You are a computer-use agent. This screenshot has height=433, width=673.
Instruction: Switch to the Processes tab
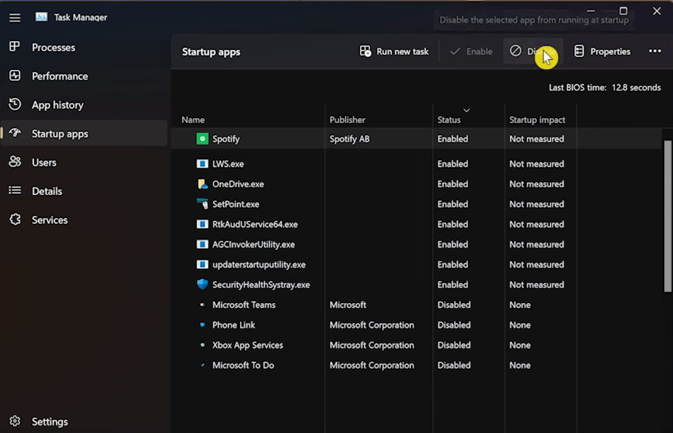tap(53, 47)
